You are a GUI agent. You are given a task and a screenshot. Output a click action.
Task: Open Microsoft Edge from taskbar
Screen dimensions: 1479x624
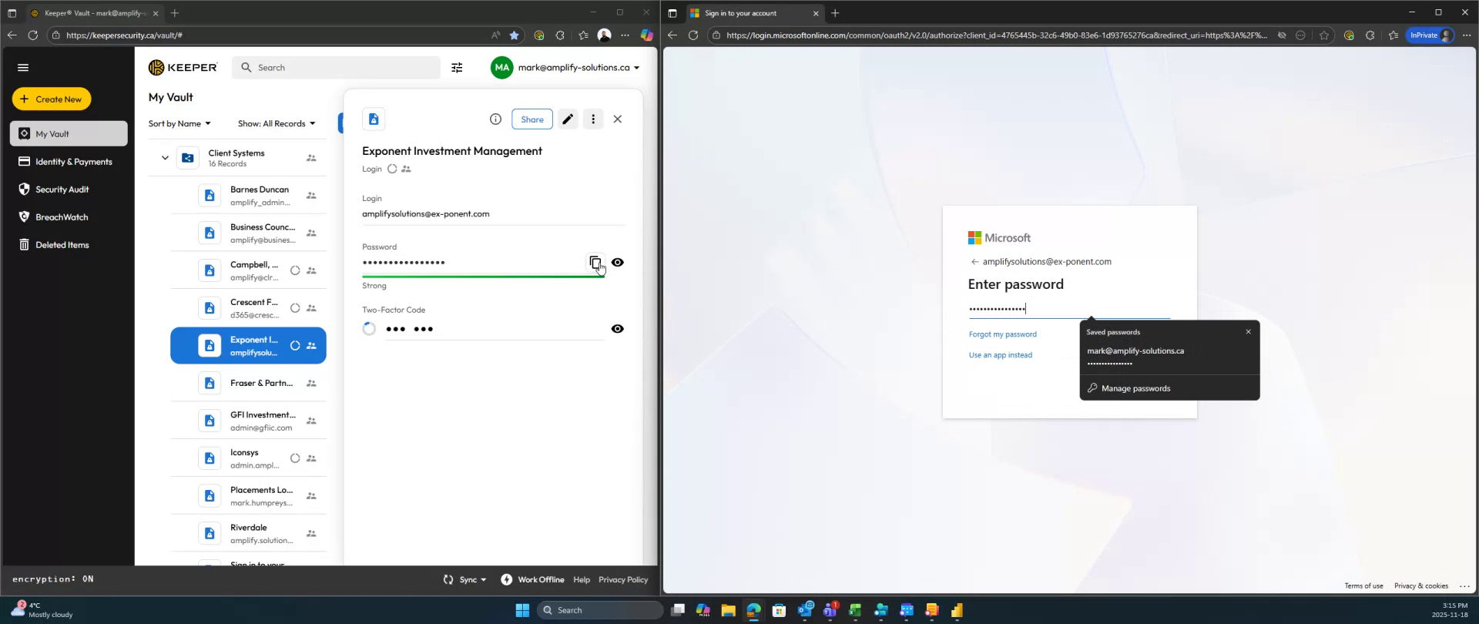(x=753, y=610)
